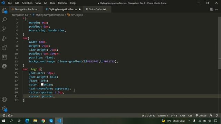Open the Manage gear icon
Screen dimensions: 221x124
tap(4, 109)
